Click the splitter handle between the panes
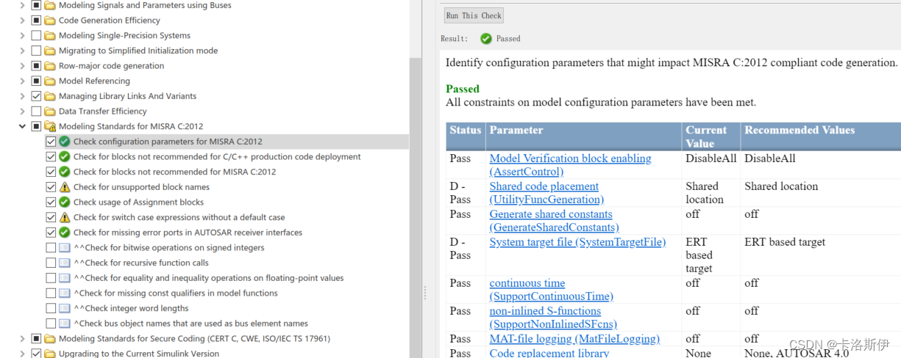901x358 pixels. pos(424,293)
